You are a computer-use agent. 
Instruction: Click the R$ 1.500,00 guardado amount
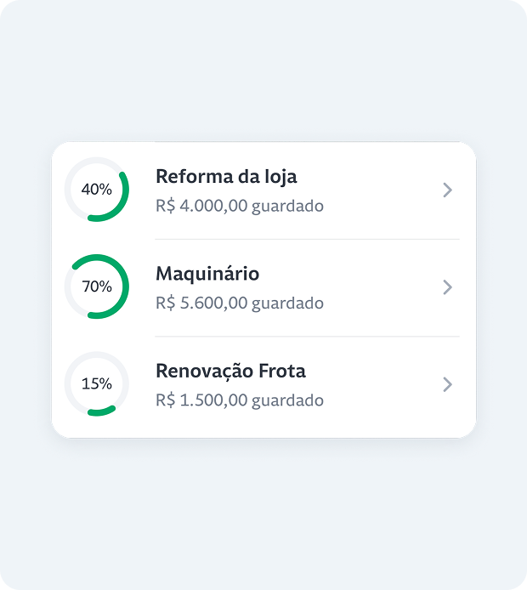[240, 400]
